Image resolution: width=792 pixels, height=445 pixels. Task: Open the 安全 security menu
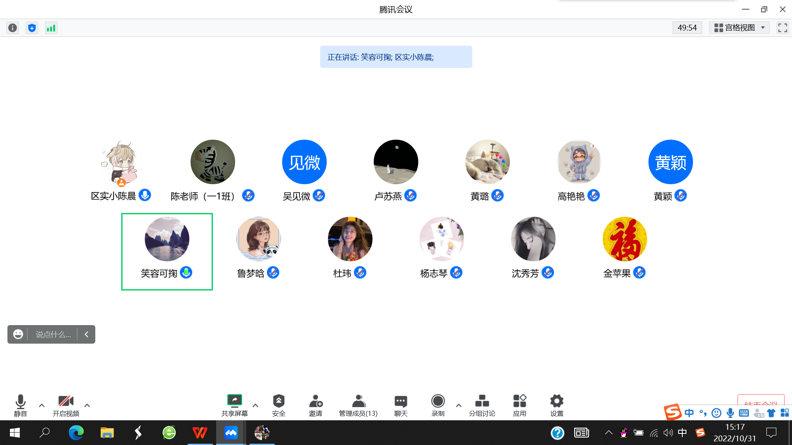click(279, 405)
